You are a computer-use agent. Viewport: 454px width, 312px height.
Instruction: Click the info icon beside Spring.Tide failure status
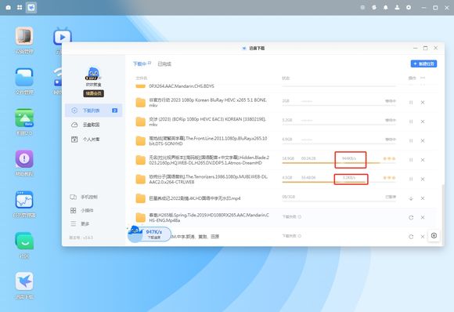[300, 216]
